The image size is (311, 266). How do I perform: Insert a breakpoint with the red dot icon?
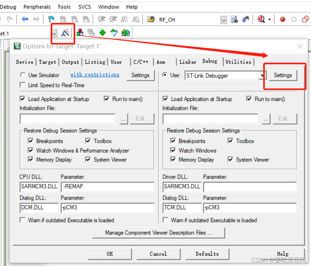click(282, 19)
